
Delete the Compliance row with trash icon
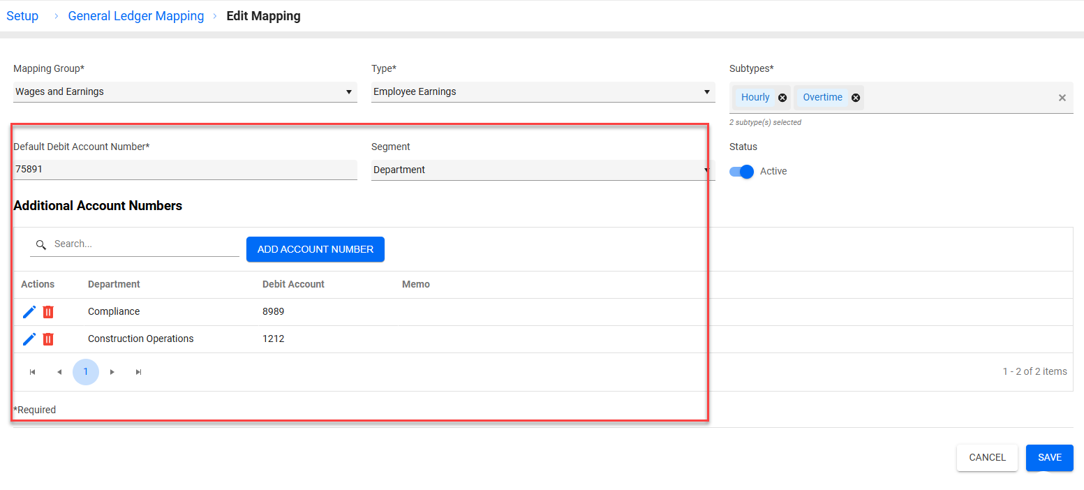pos(48,312)
